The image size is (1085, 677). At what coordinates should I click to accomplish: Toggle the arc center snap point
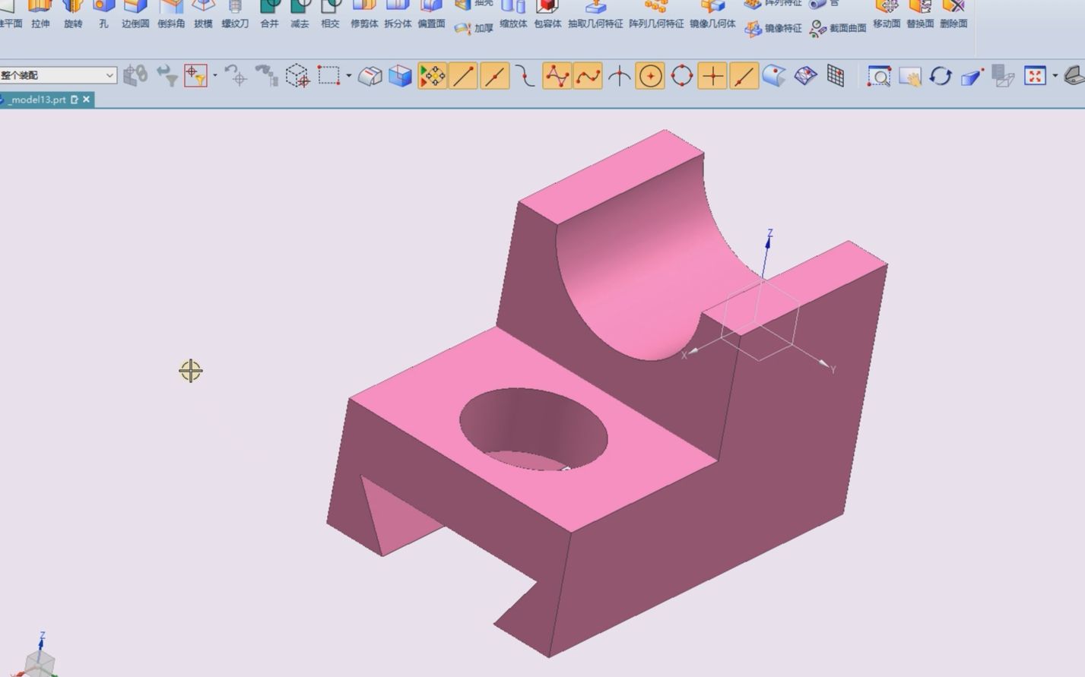tap(650, 76)
